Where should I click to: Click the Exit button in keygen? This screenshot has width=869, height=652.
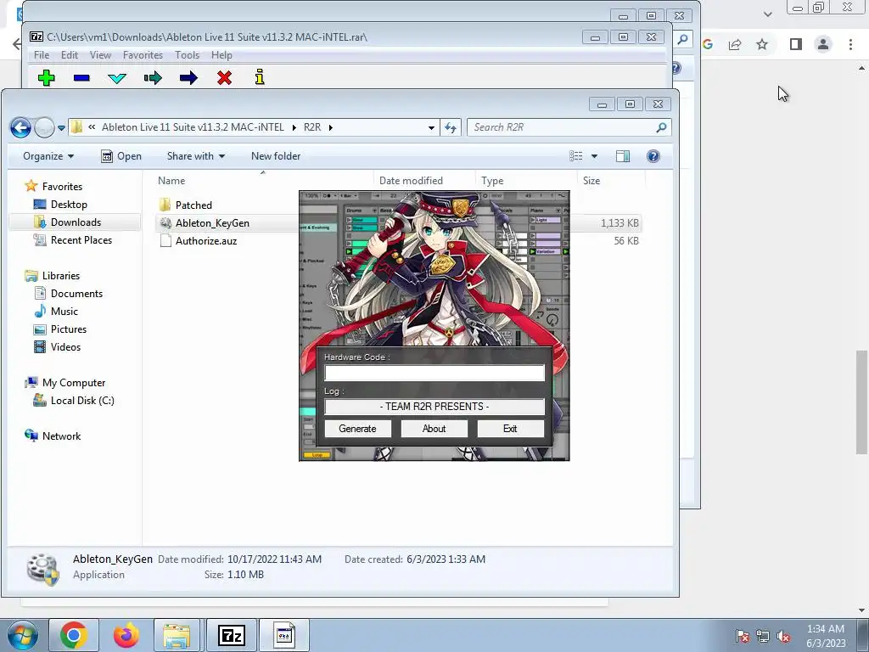(510, 429)
